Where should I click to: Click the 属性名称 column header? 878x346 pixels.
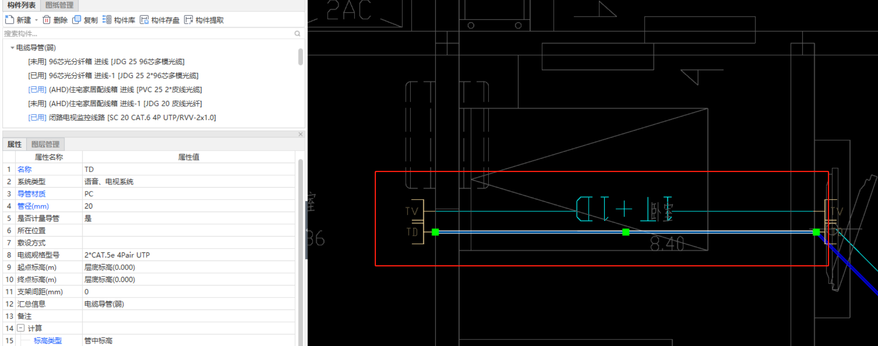49,157
